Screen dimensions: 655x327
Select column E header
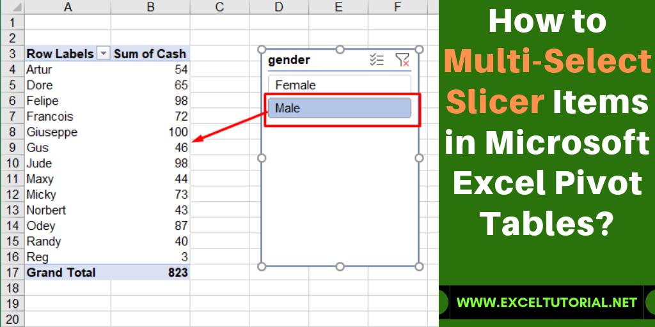tap(338, 6)
